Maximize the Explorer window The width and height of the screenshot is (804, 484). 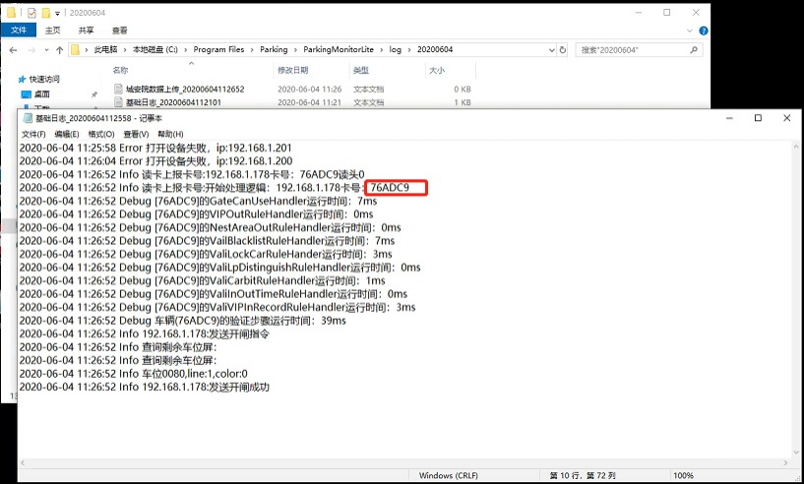click(666, 13)
